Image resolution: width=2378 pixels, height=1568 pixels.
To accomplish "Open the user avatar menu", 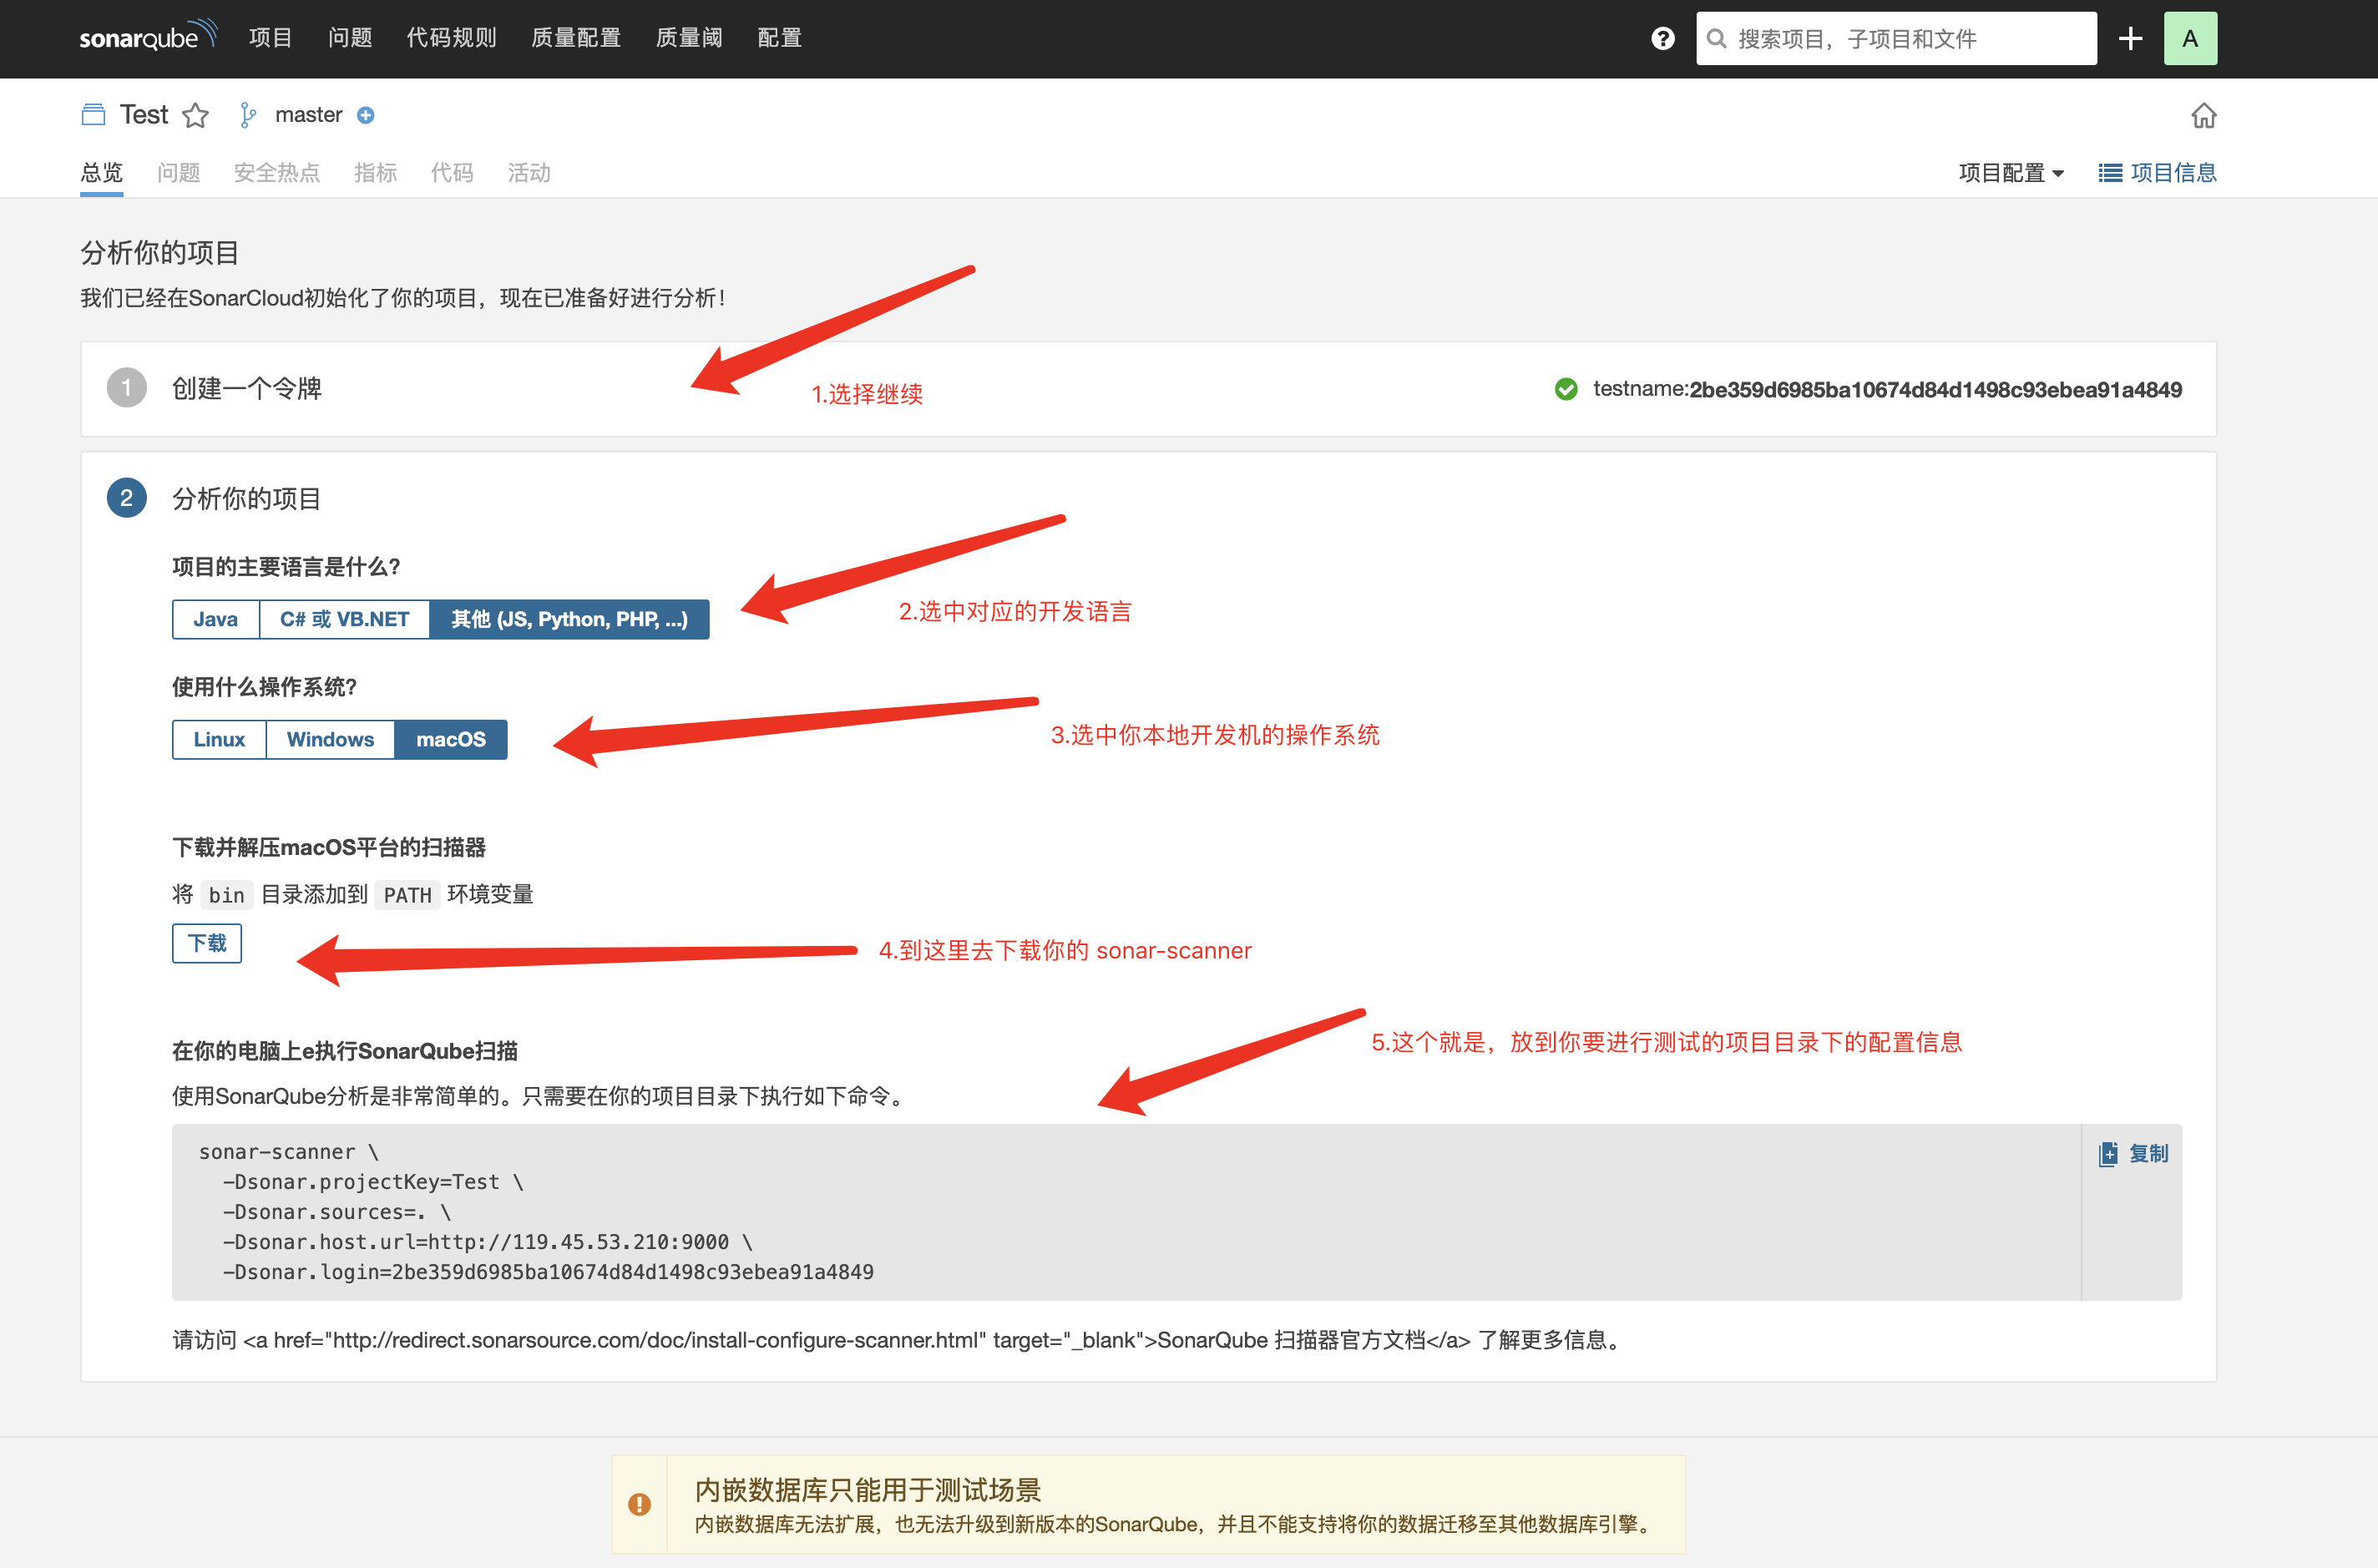I will coord(2190,38).
